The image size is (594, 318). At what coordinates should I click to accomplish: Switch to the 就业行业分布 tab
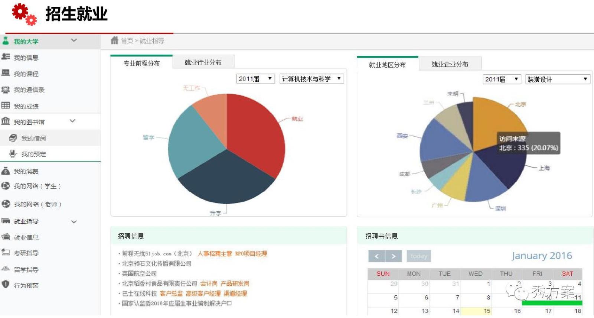pos(203,62)
